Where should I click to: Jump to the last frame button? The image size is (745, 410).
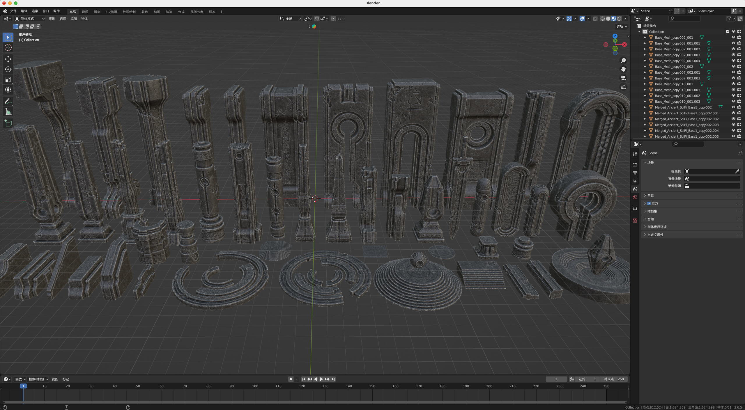pyautogui.click(x=333, y=379)
